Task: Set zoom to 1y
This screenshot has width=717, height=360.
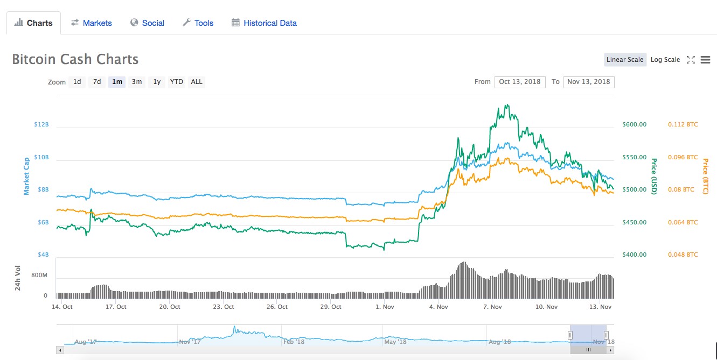Action: tap(157, 82)
